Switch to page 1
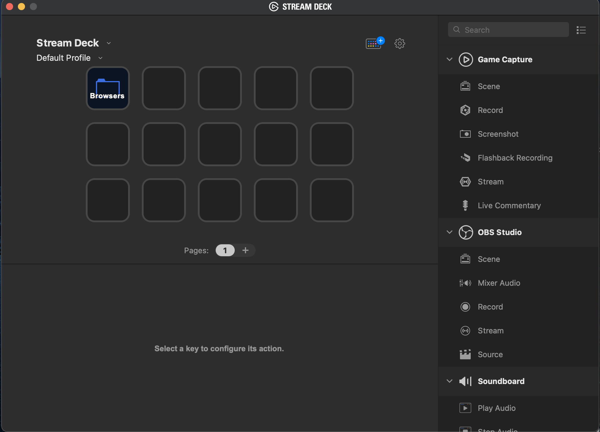Screen dimensions: 600x432 tap(225, 250)
